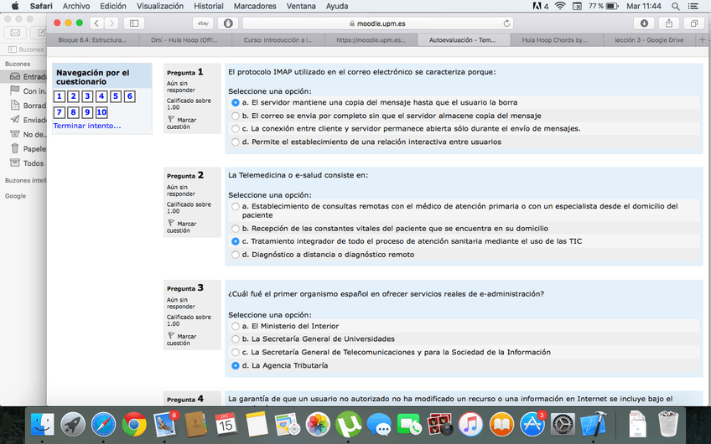Jump to question 2 in navigation
The width and height of the screenshot is (711, 444).
[x=74, y=96]
